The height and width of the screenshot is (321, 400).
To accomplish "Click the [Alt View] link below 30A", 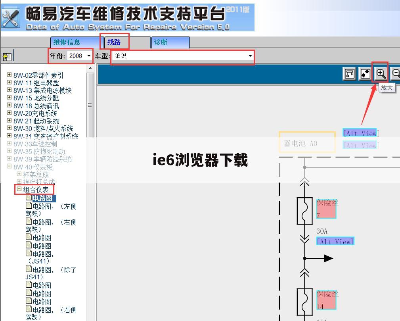I will click(x=335, y=241).
